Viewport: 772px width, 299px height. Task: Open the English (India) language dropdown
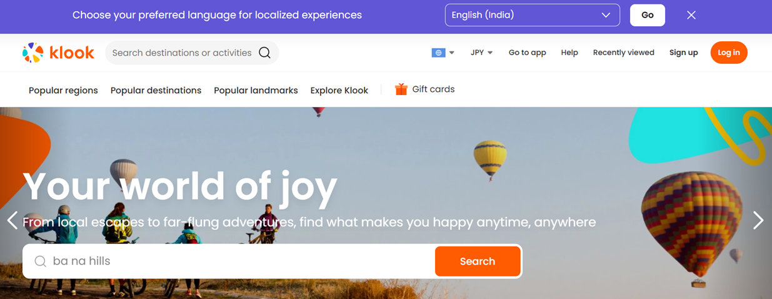tap(532, 15)
